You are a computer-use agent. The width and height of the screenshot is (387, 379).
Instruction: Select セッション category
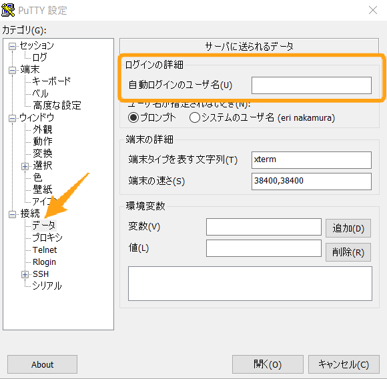tap(37, 45)
